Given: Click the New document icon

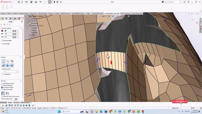Looking at the screenshot, I should pos(22,2).
